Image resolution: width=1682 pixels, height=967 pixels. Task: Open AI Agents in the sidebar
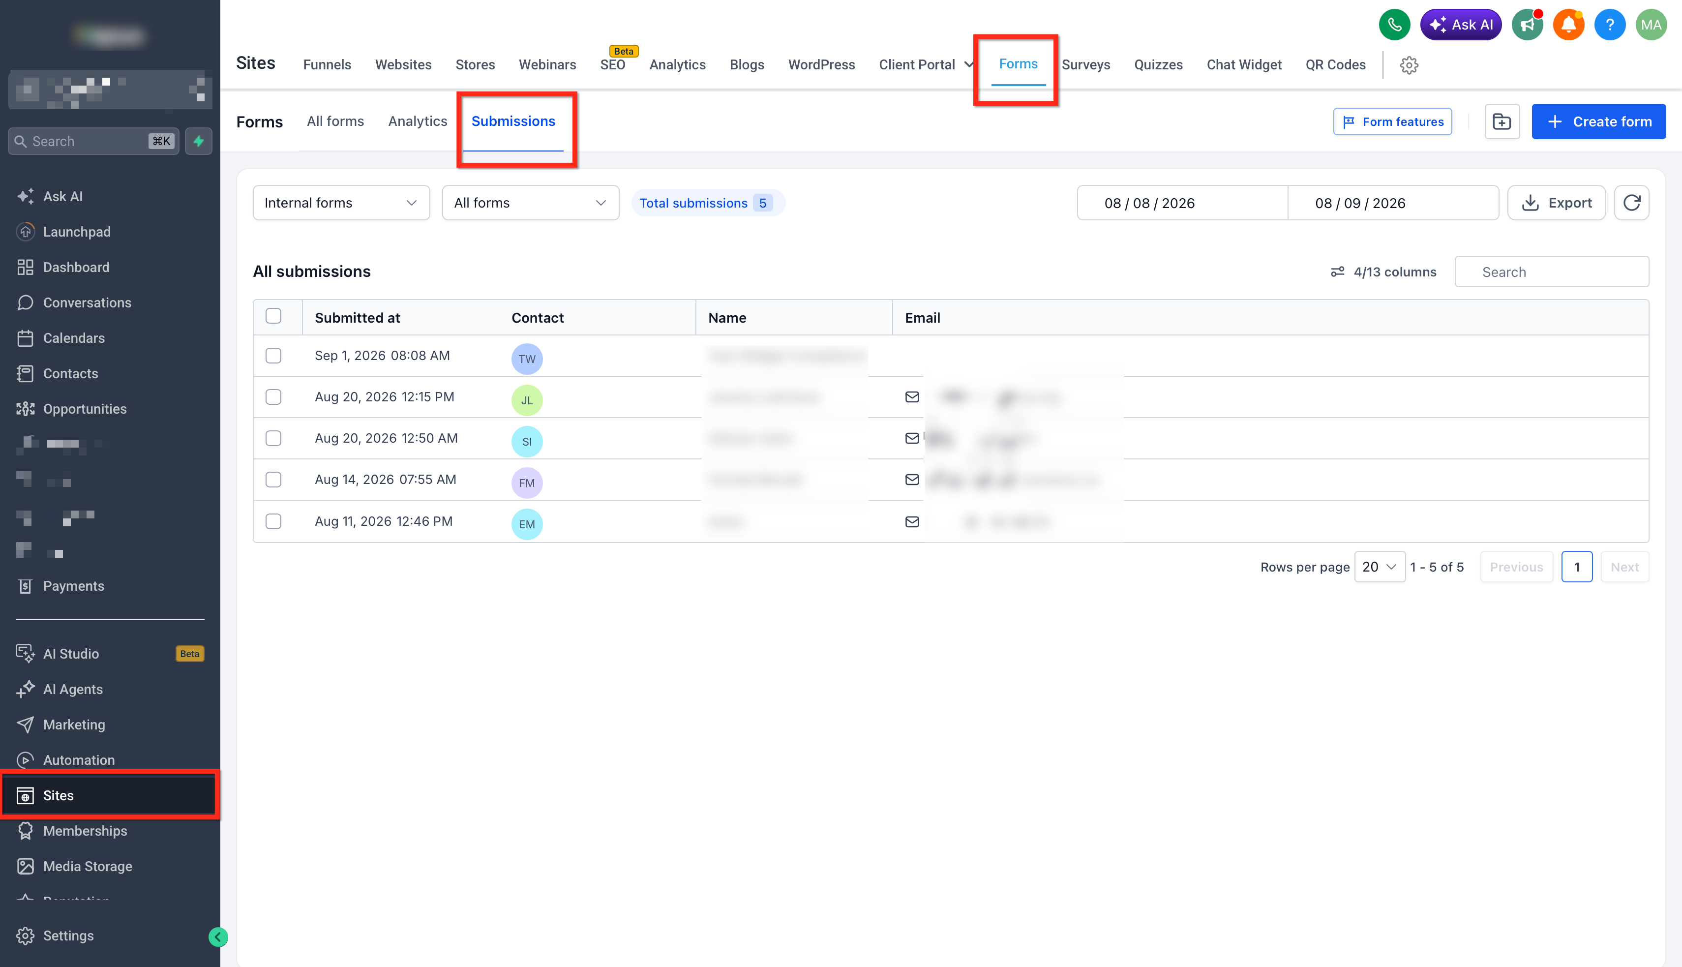pyautogui.click(x=72, y=689)
